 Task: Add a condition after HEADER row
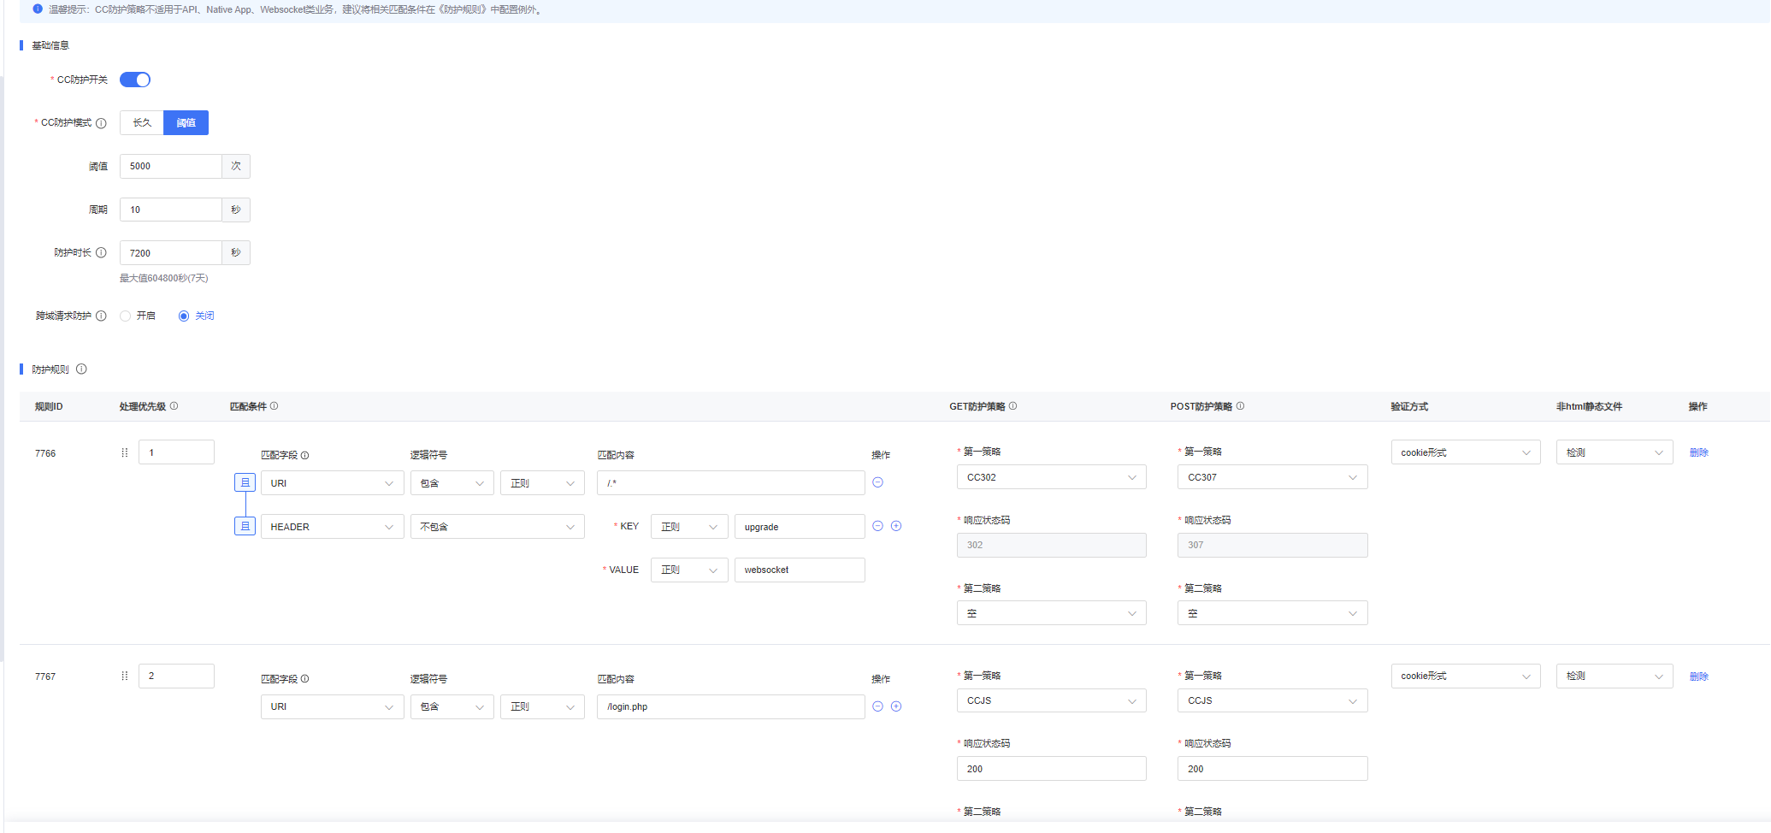click(896, 526)
